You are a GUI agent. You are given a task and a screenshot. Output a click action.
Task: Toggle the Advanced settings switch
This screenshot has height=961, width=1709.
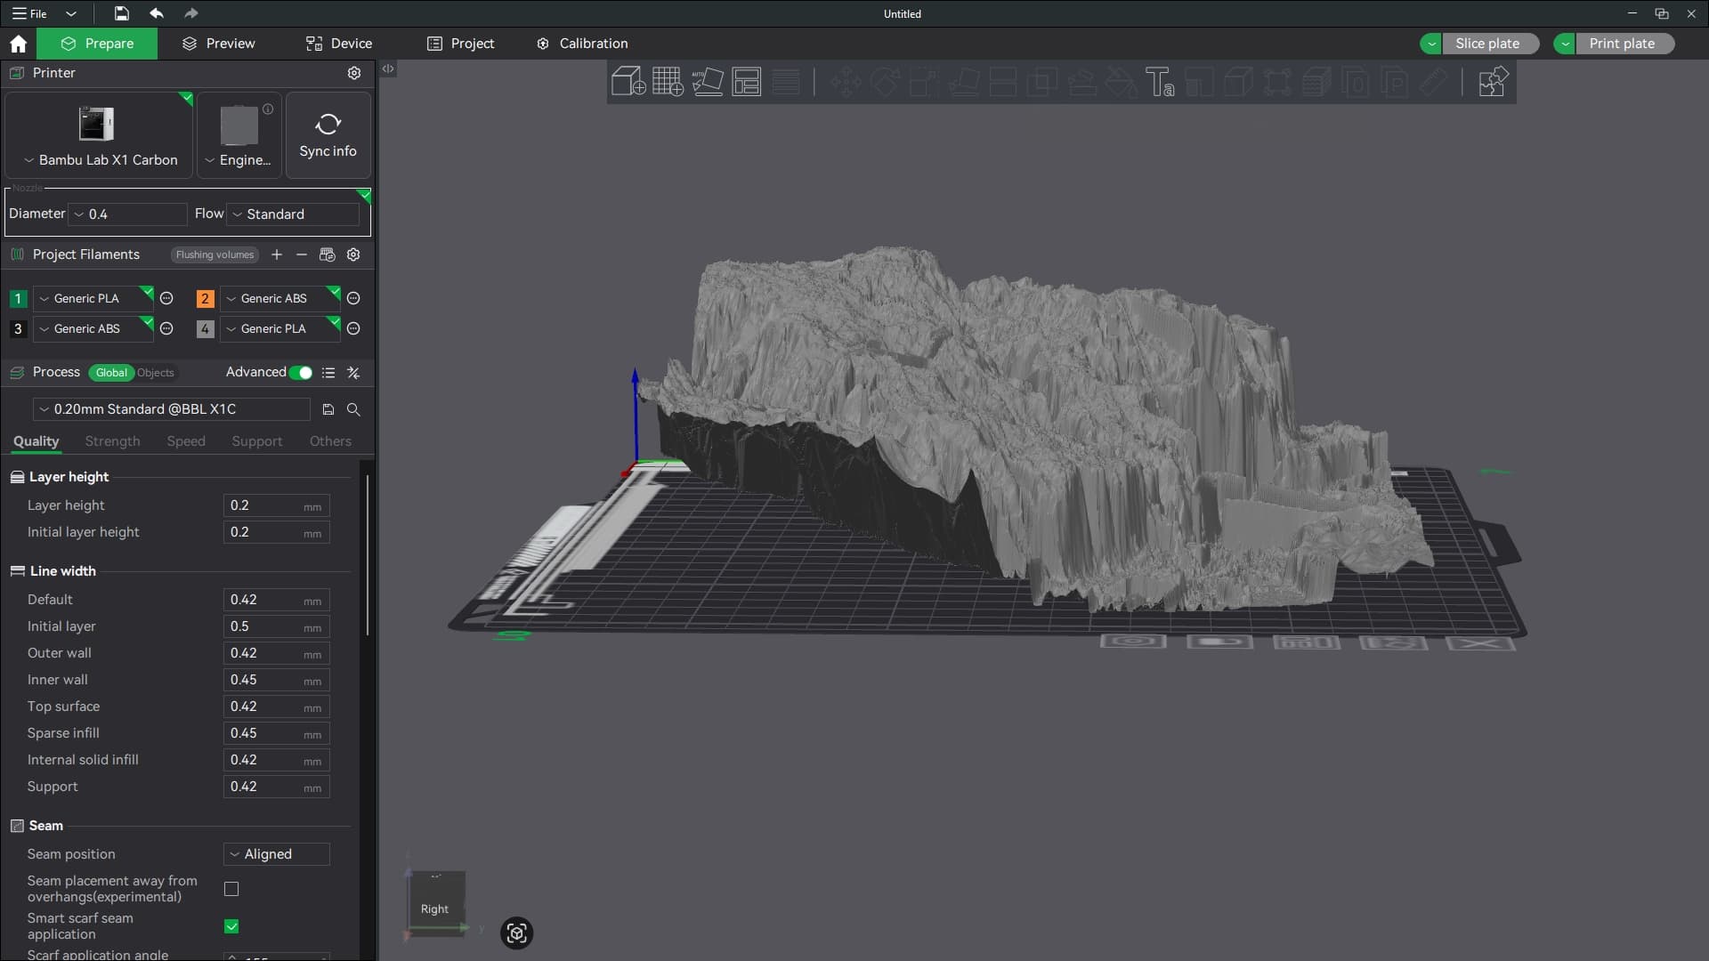click(x=301, y=373)
